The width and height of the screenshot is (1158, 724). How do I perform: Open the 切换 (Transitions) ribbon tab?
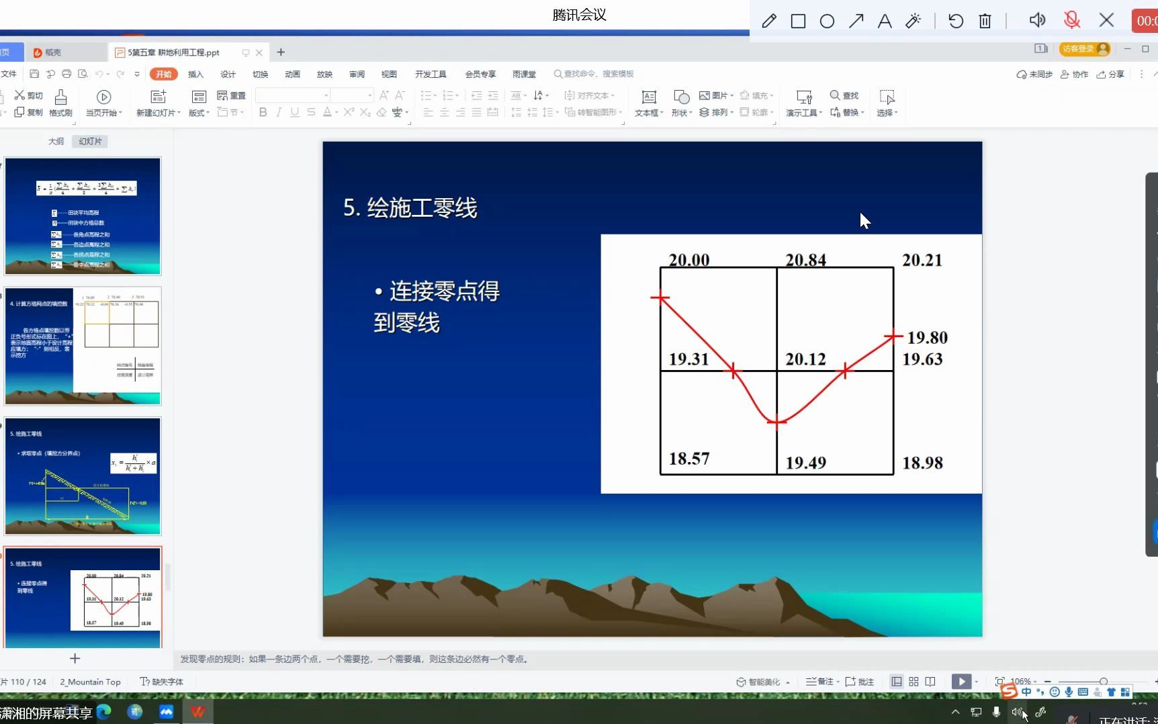pyautogui.click(x=261, y=74)
